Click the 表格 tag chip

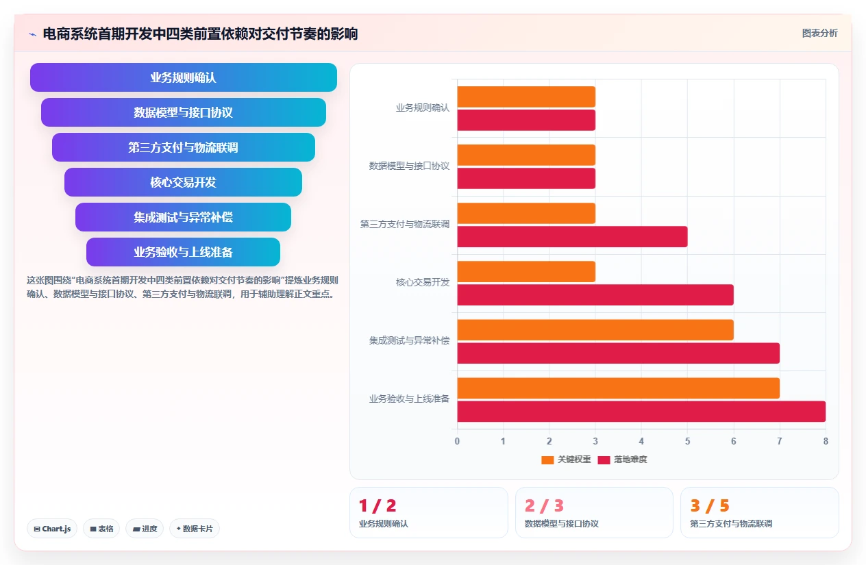[101, 529]
